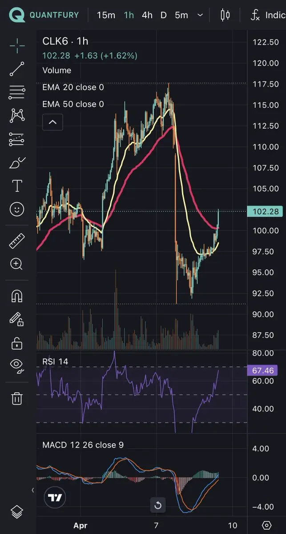Select the crosshair cursor tool

(x=17, y=45)
